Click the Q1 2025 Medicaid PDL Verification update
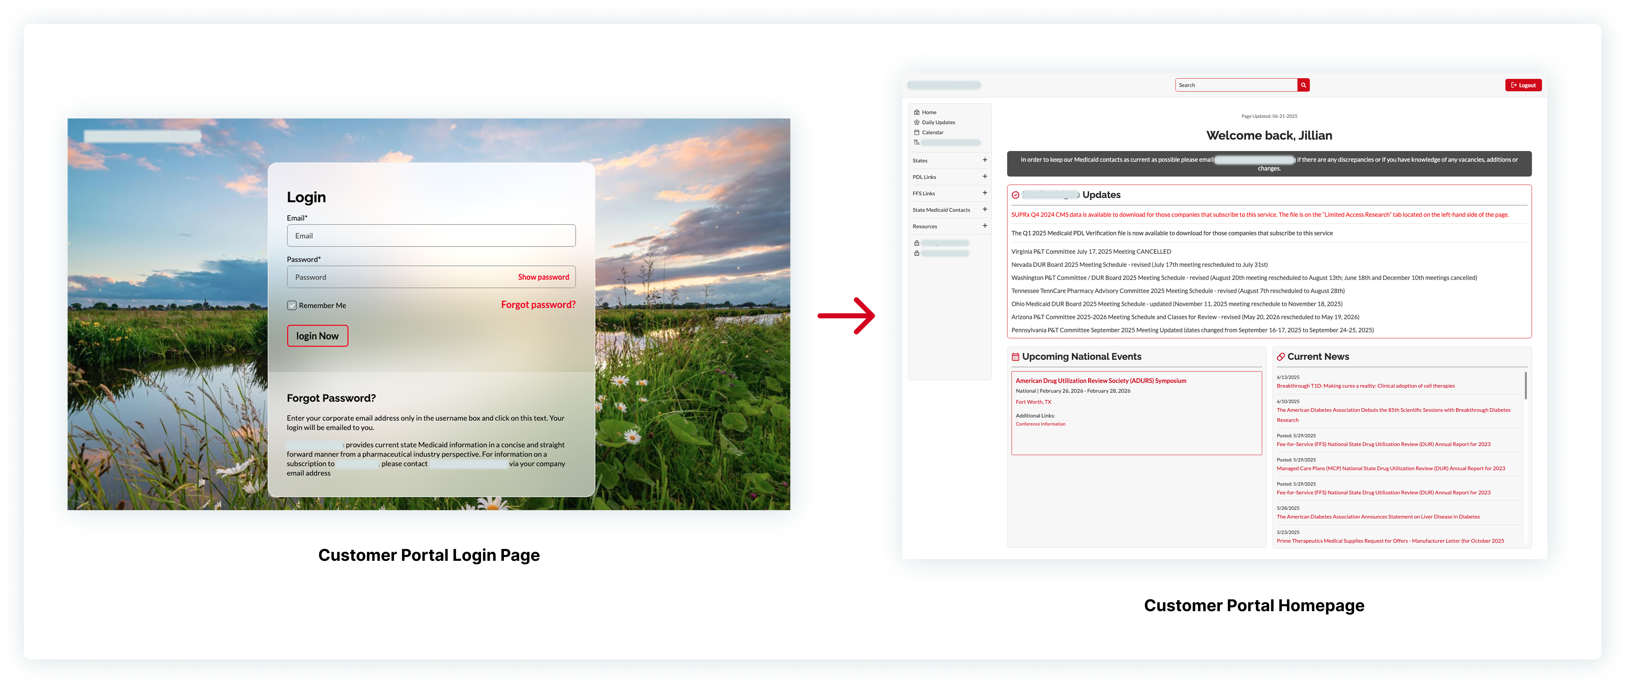Viewport: 1628px width, 686px height. point(1172,234)
